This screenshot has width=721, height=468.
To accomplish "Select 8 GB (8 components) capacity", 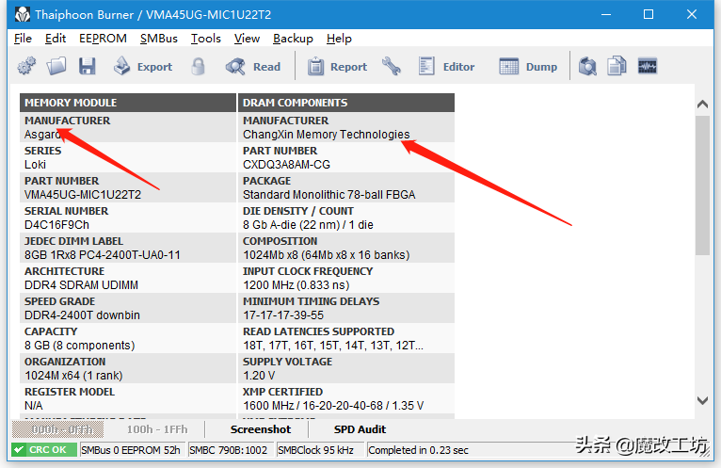I will click(80, 346).
